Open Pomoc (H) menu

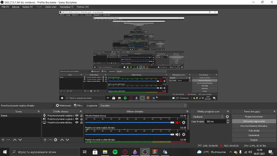tap(82, 7)
